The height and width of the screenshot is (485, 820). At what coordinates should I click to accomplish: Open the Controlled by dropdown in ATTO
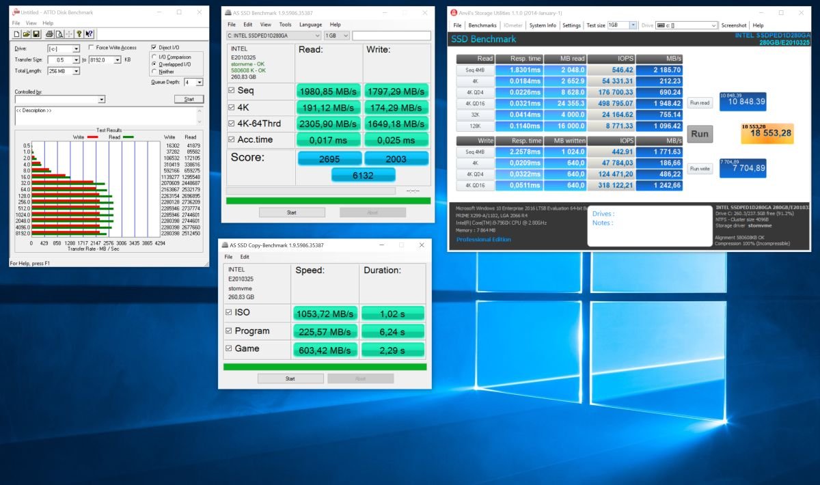[x=102, y=99]
